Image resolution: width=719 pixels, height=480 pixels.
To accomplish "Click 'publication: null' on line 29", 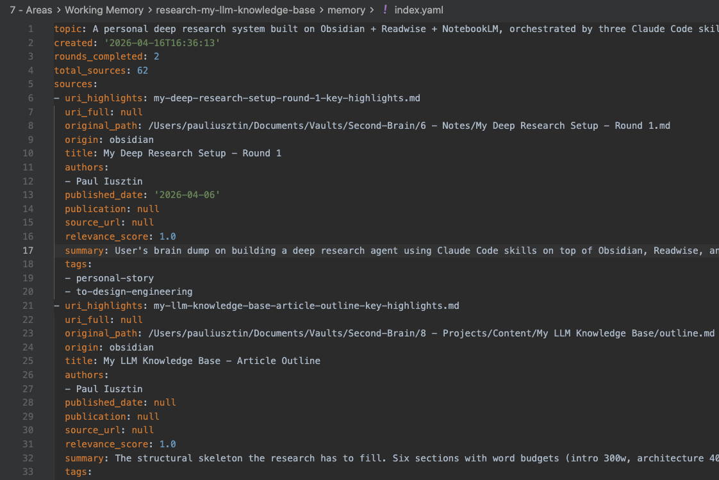I will pos(112,417).
